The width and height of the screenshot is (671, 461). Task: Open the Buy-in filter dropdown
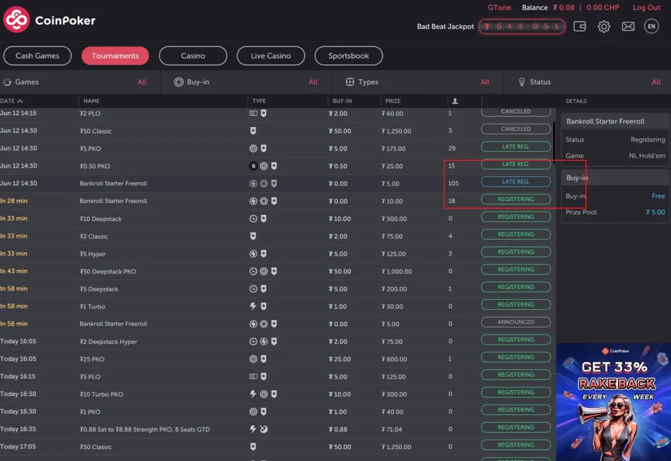point(246,82)
